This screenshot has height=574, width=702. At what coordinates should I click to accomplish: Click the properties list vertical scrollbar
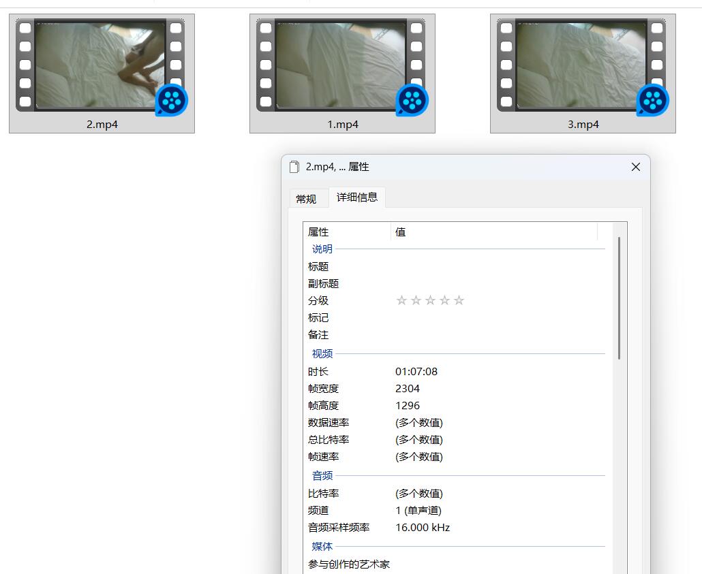click(x=619, y=298)
